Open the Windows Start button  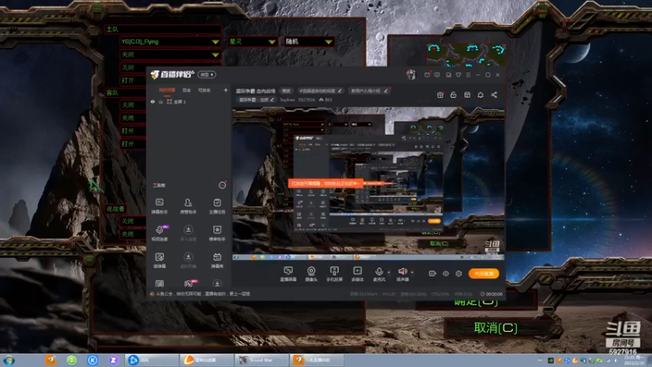[x=9, y=360]
